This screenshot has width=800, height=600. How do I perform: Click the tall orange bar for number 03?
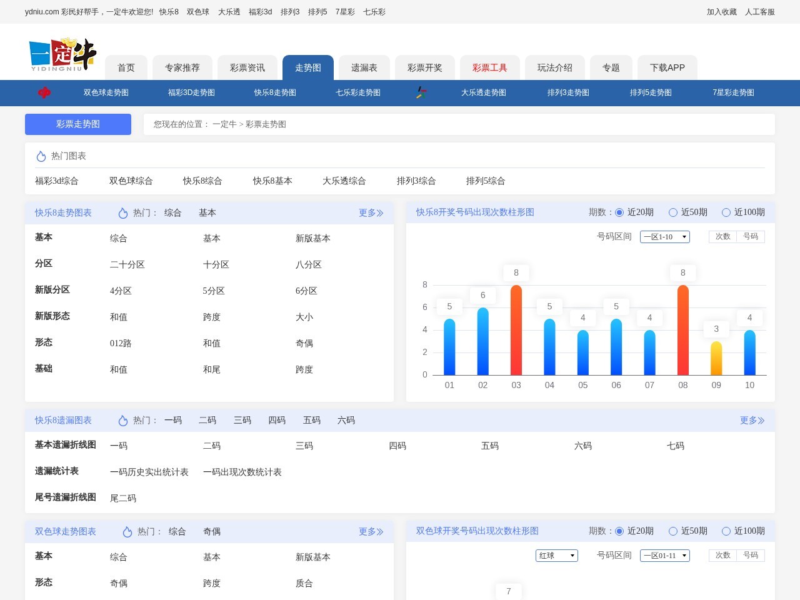[x=515, y=331]
